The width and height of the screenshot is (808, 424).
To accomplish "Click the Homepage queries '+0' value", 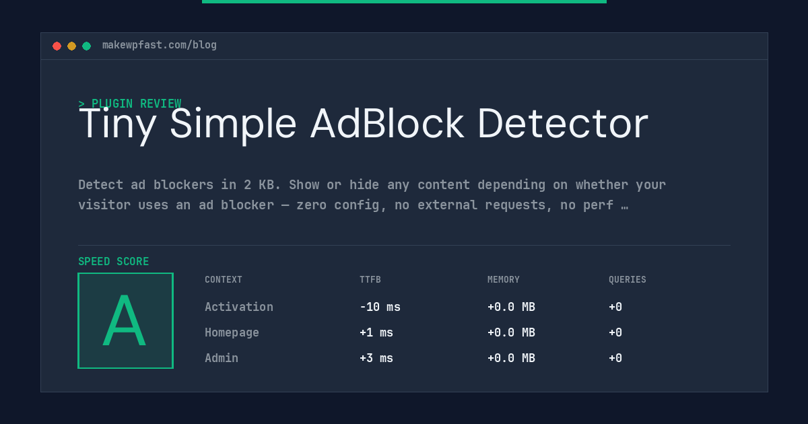I will pos(615,332).
